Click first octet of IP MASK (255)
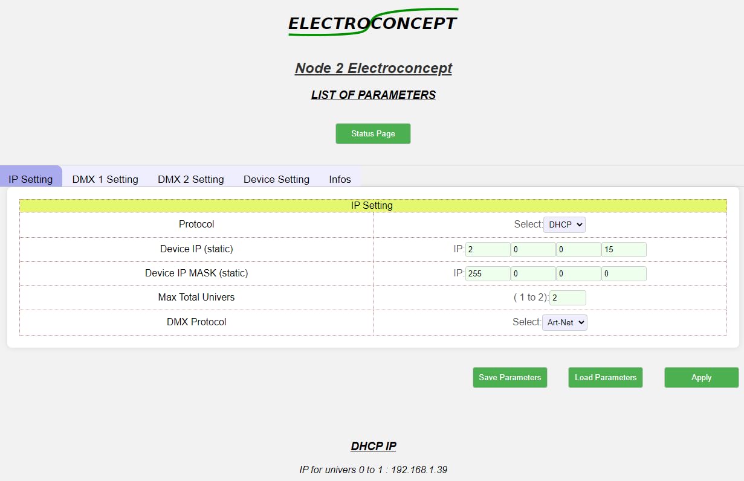744x481 pixels. [x=488, y=273]
